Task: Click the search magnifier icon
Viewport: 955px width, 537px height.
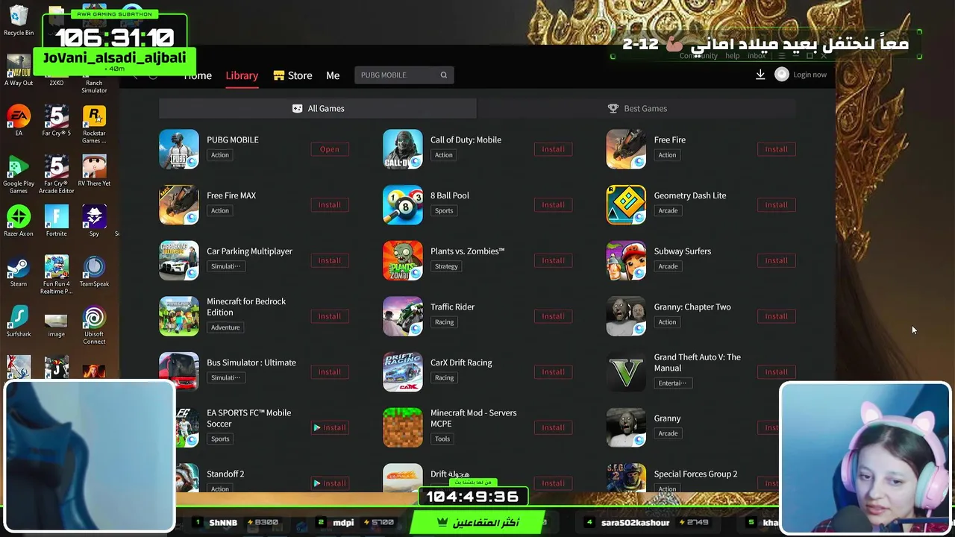Action: point(443,75)
